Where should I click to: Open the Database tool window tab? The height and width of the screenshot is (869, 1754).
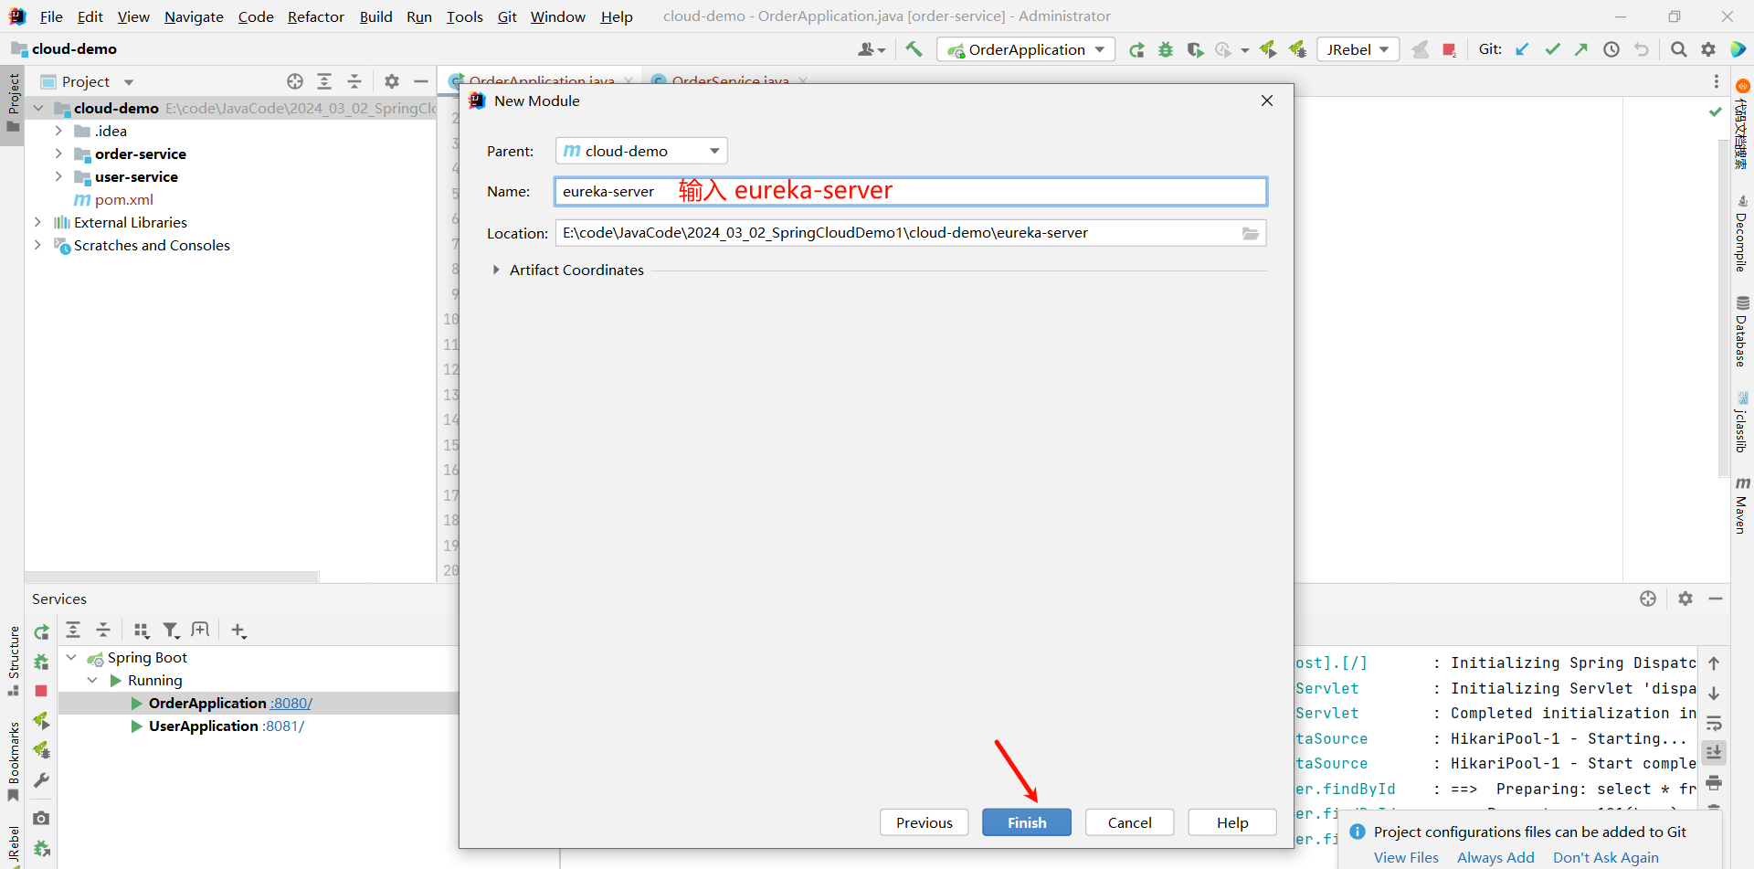tap(1741, 331)
